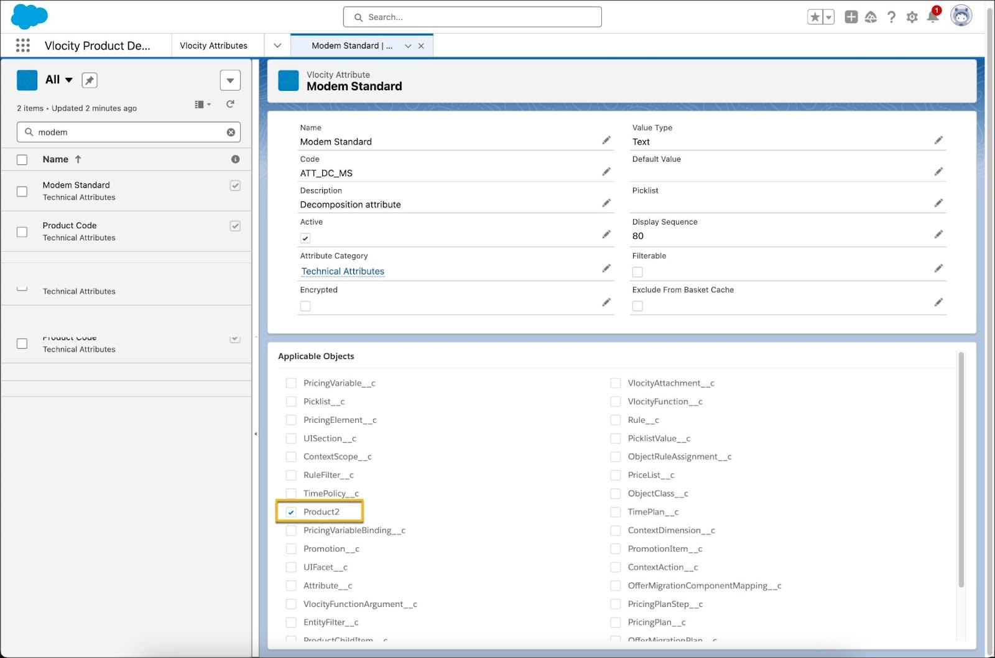Screen dimensions: 995x658
Task: Clear the modem search text
Action: 231,132
